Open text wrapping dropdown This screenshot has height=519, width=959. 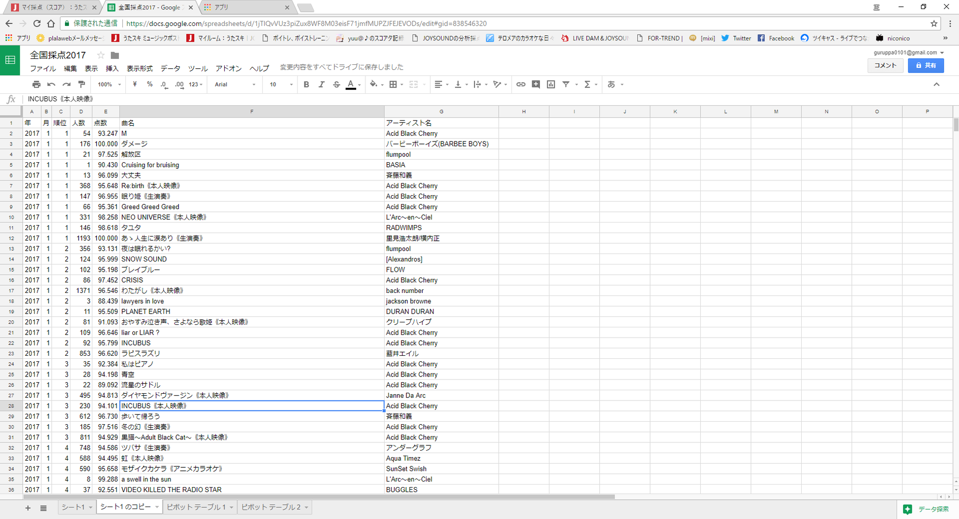coord(480,85)
